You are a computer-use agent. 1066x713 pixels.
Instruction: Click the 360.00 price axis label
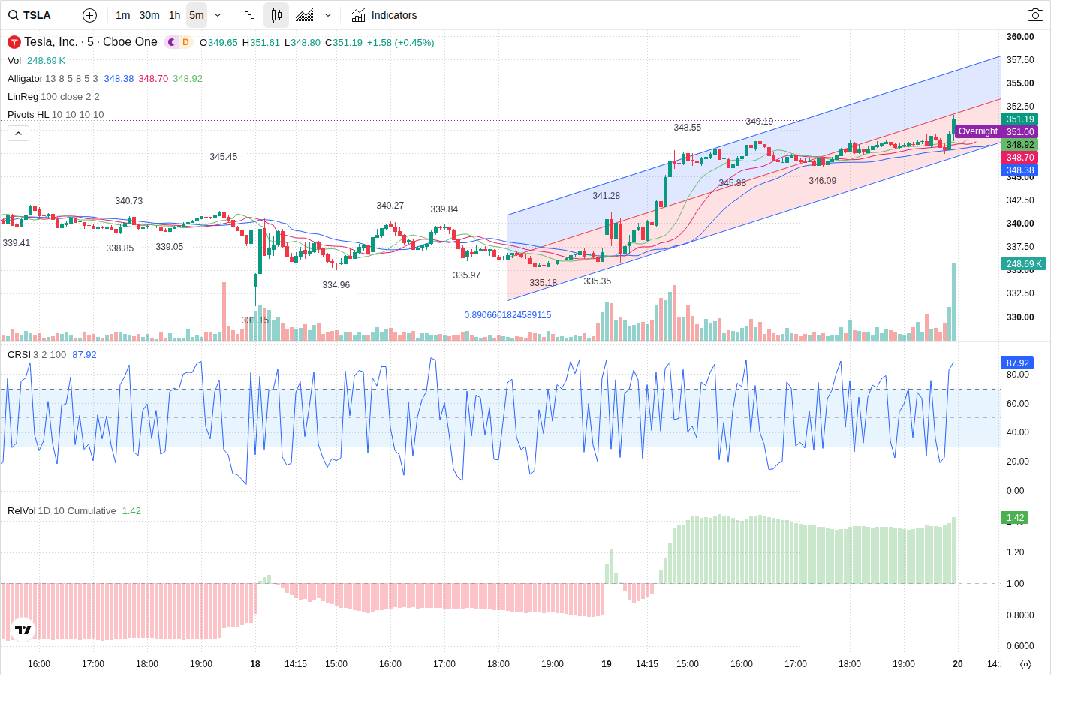1020,37
